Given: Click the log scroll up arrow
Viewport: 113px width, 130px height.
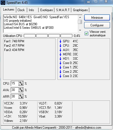Looking at the screenshot, I should click(80, 17).
